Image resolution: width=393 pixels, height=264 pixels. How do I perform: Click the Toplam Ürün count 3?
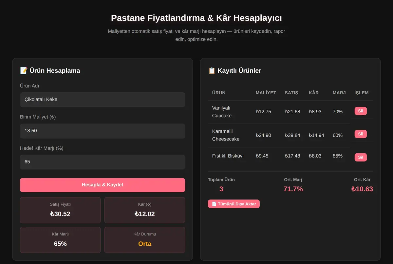221,189
